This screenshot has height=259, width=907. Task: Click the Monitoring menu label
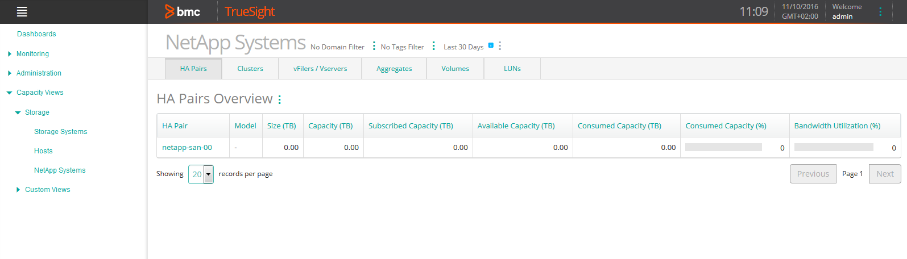point(32,54)
